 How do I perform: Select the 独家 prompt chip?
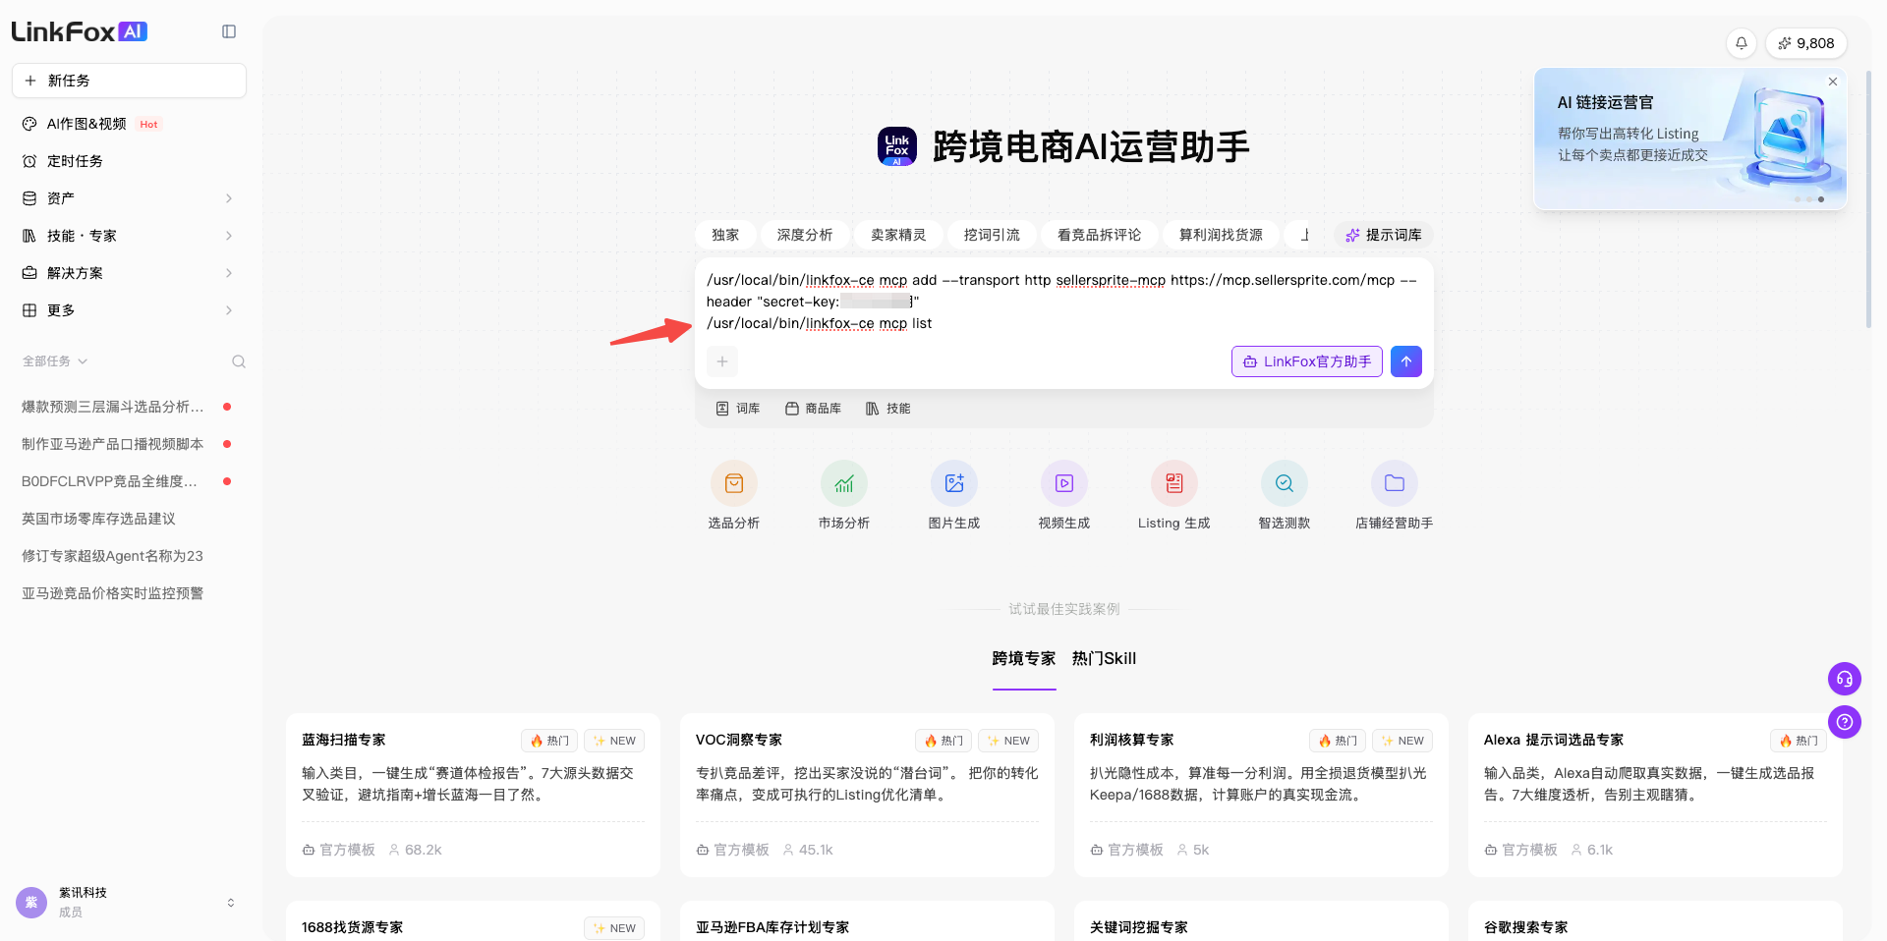tap(725, 235)
